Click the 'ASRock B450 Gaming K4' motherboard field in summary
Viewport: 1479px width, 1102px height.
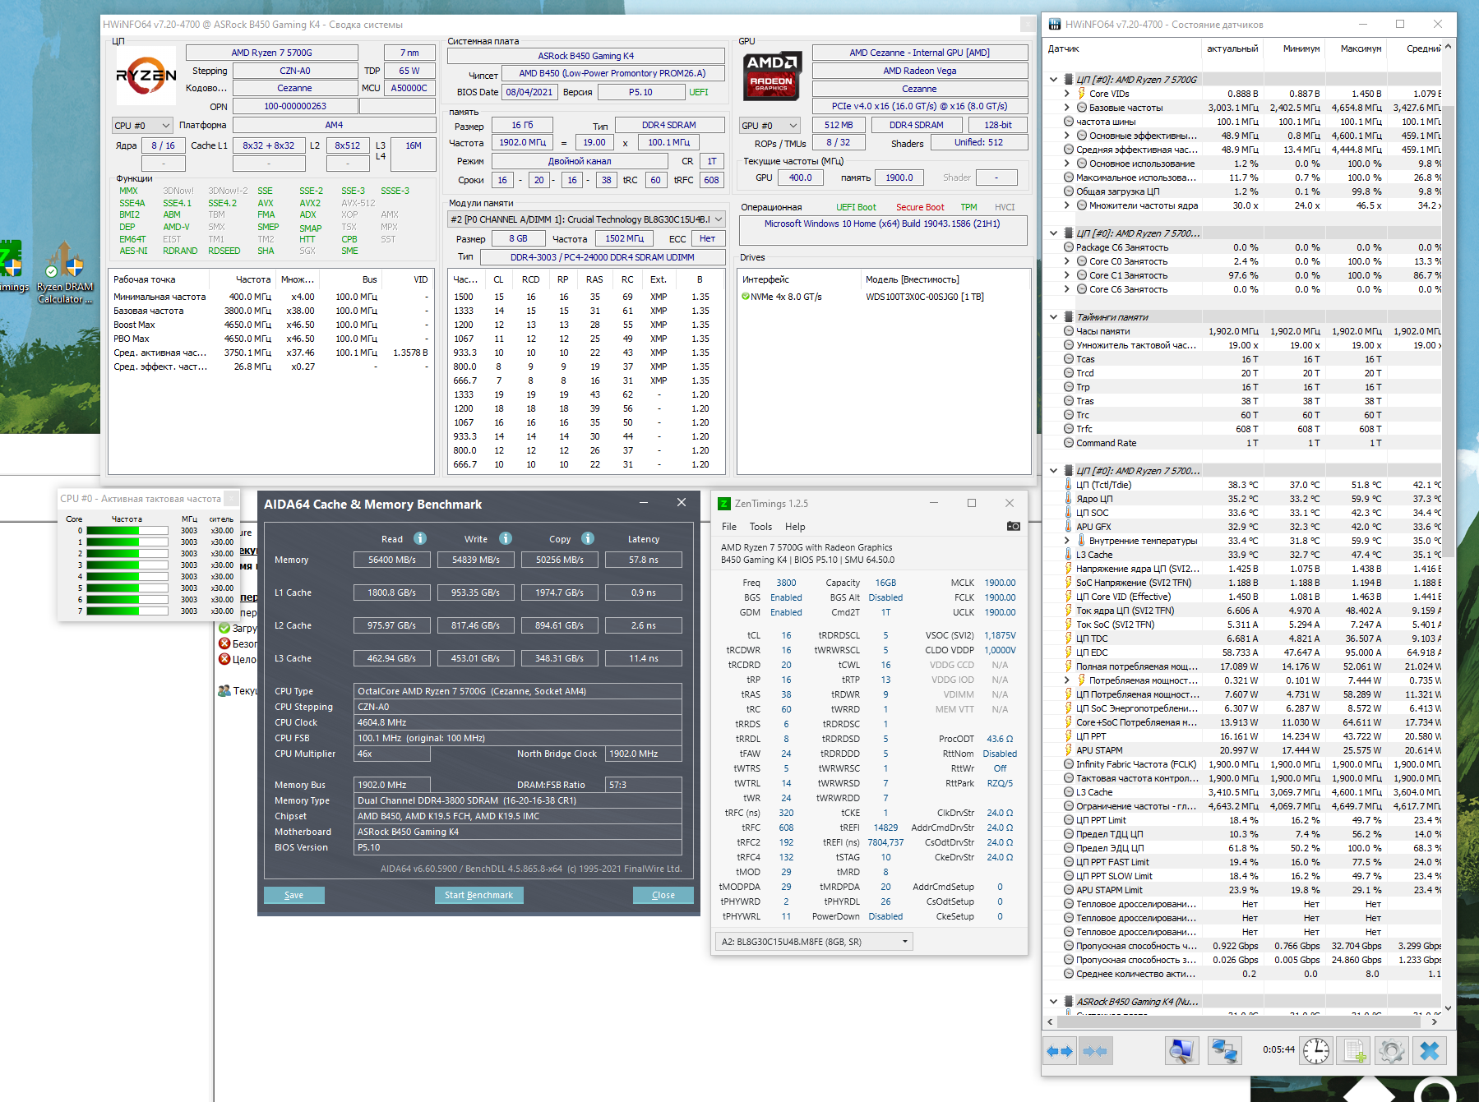pos(585,56)
